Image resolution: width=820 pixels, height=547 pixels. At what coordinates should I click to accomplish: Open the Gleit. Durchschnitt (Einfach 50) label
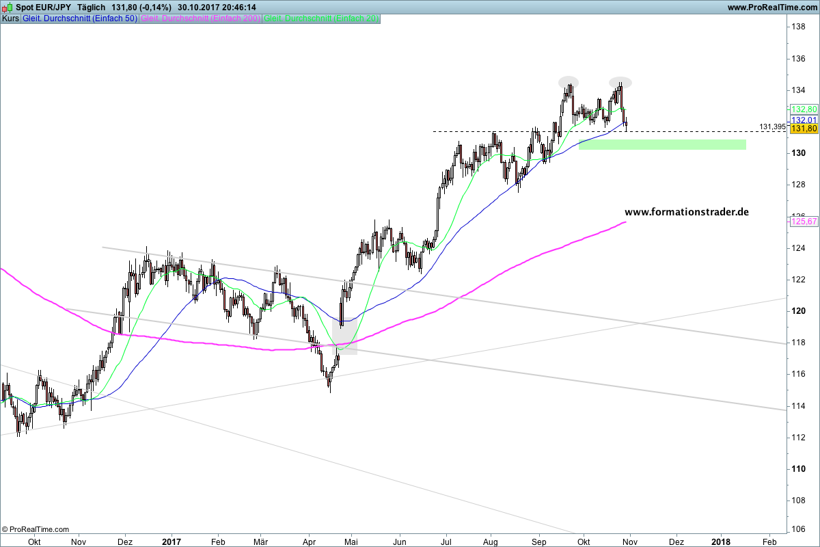pyautogui.click(x=79, y=18)
